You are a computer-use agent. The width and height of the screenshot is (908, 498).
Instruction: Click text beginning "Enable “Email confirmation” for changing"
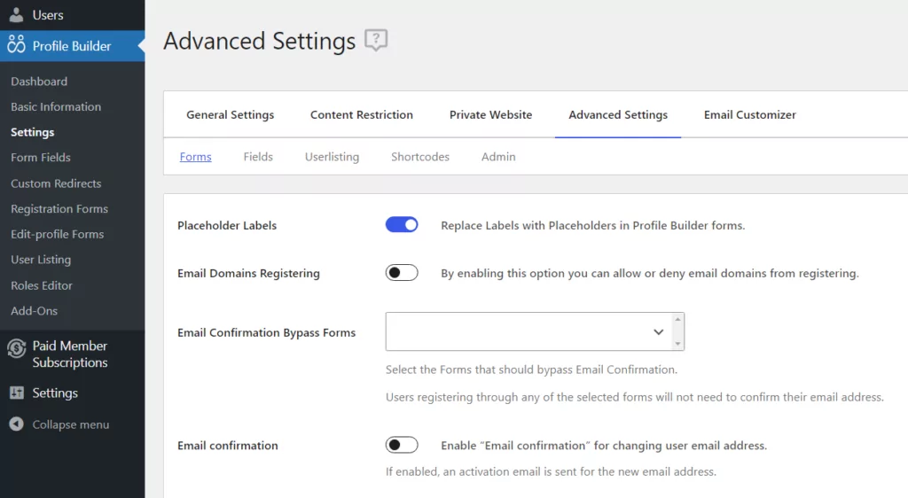pos(604,446)
